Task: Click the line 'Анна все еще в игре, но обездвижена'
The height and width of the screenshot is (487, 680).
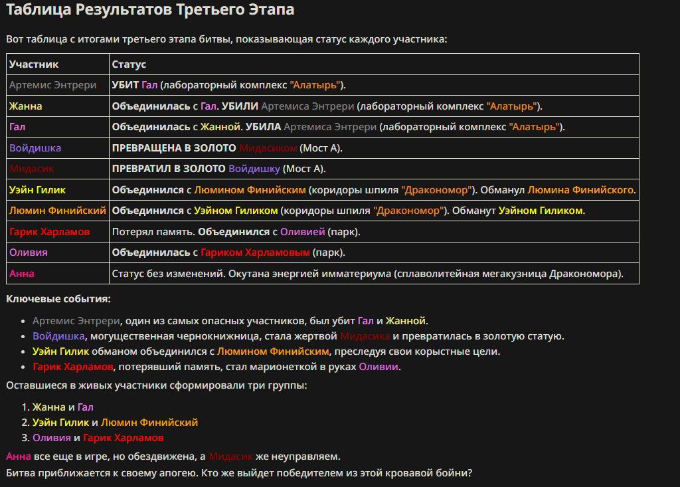Action: tap(173, 456)
